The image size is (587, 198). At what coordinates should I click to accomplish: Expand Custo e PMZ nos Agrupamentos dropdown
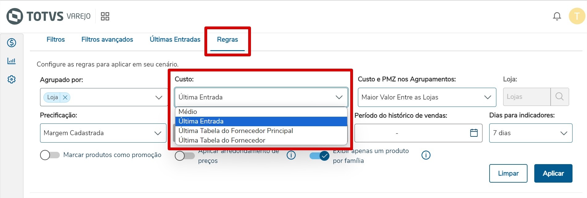pyautogui.click(x=427, y=97)
